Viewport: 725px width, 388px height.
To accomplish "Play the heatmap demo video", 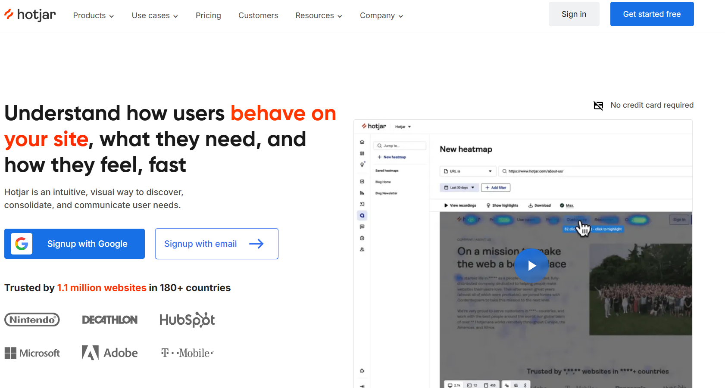I will [531, 266].
